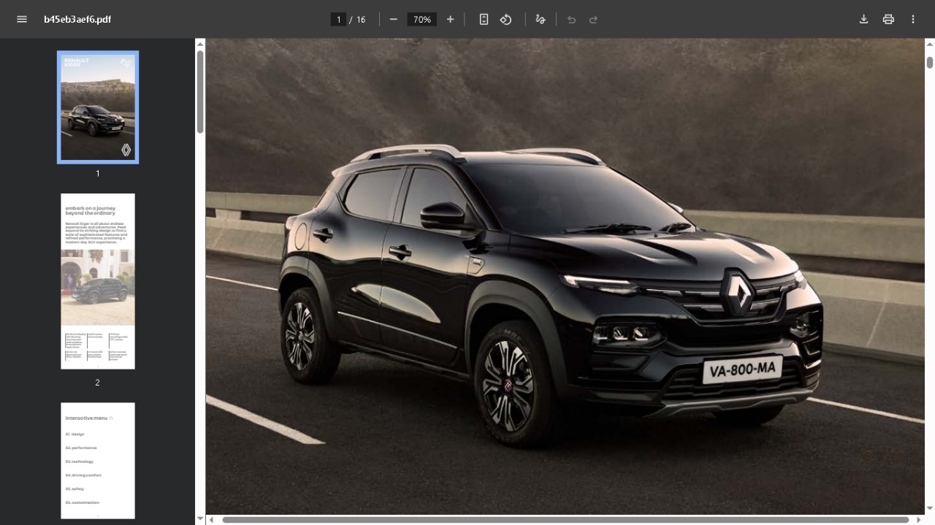
Task: Select the page 2 thumbnail
Action: 98,281
